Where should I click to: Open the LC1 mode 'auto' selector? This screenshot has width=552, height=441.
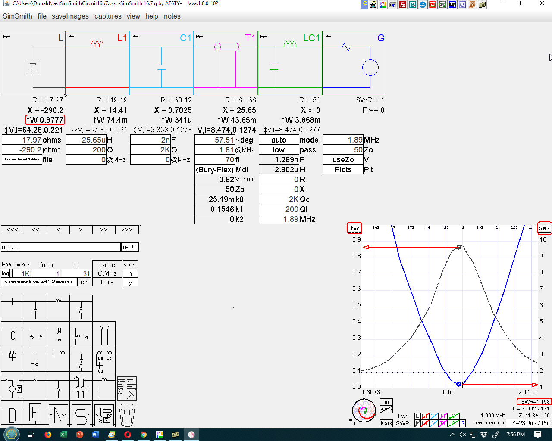[x=279, y=140]
